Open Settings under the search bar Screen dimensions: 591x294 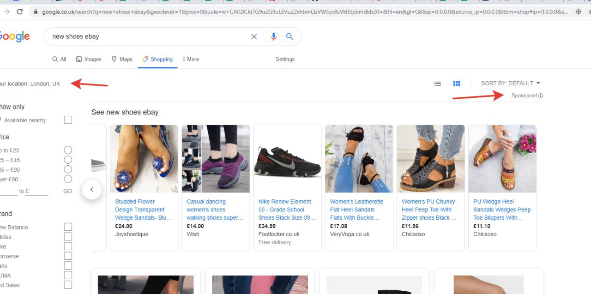pos(285,59)
